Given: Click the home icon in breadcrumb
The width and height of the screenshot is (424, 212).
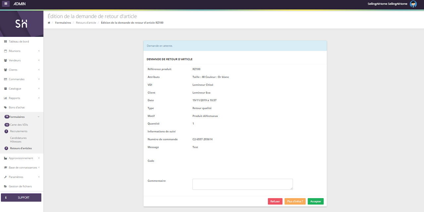Looking at the screenshot, I should pyautogui.click(x=49, y=23).
